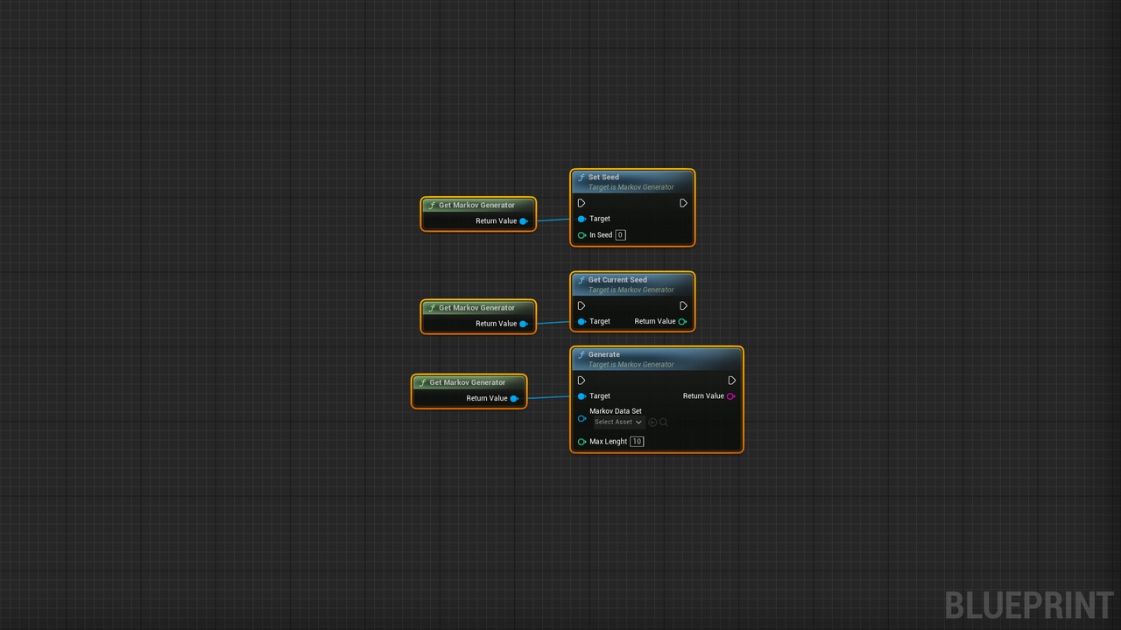Click the Max Lenght green input pin
The height and width of the screenshot is (630, 1121).
582,442
